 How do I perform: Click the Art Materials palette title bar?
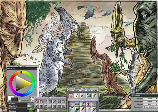pos(23,66)
